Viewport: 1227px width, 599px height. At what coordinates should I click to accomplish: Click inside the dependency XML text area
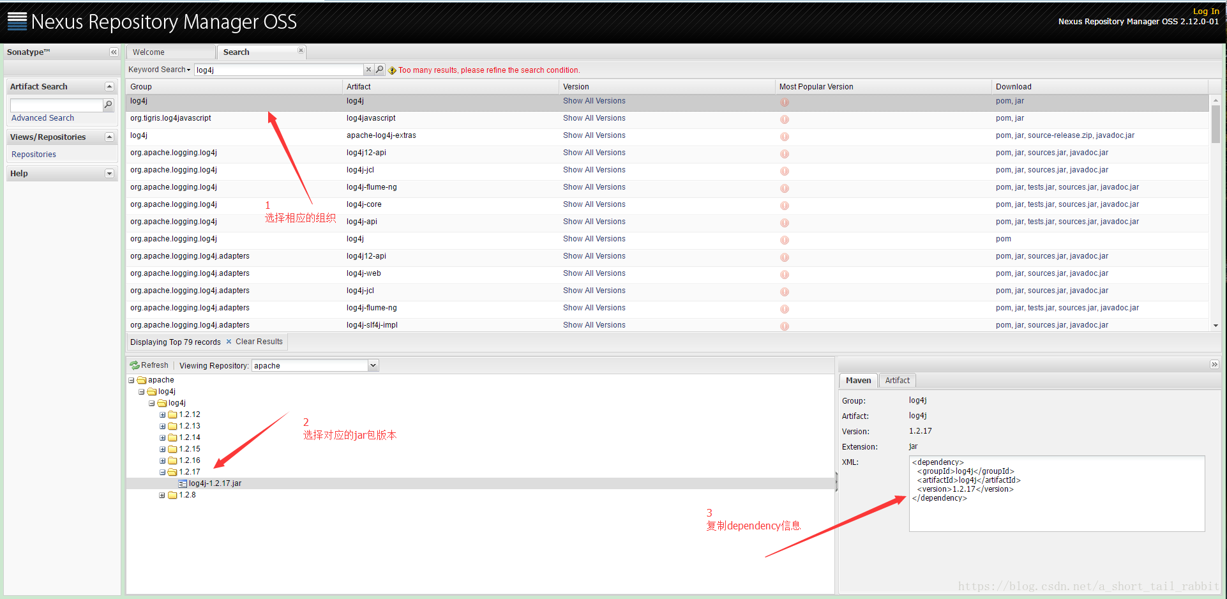(1057, 493)
